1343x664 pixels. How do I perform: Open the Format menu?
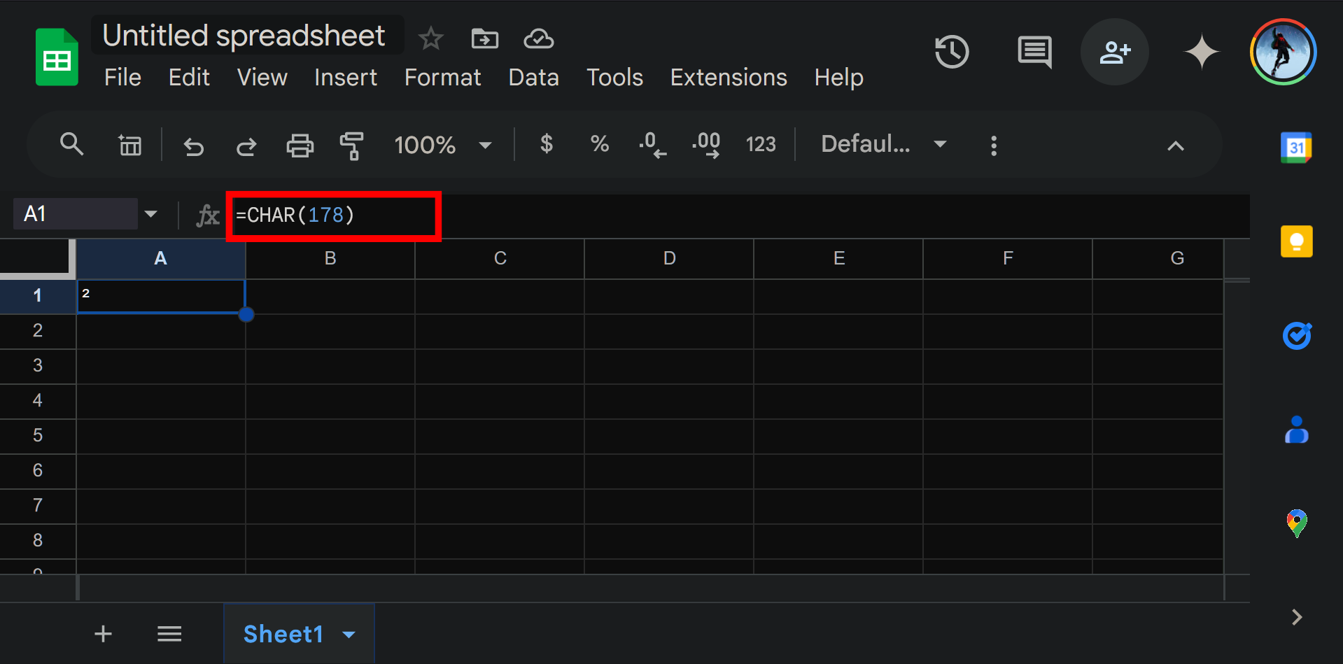click(442, 77)
